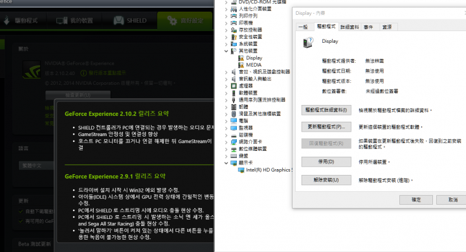Viewport: 466px width, 252px height.
Task: Click the 驅動程式詳細資料(I) button
Action: pyautogui.click(x=326, y=110)
